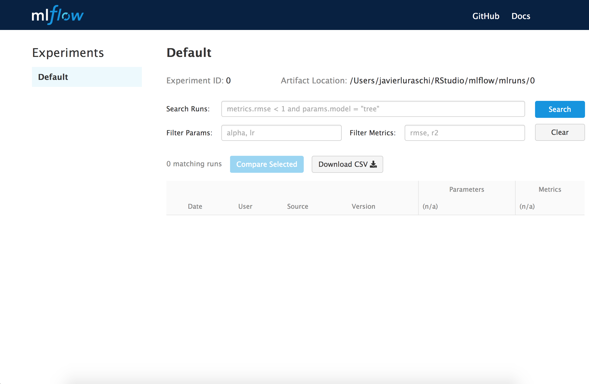This screenshot has width=589, height=384.
Task: Sort by the Date column header
Action: click(195, 206)
